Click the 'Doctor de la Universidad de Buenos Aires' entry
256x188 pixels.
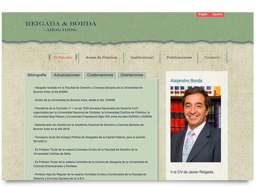point(74,100)
